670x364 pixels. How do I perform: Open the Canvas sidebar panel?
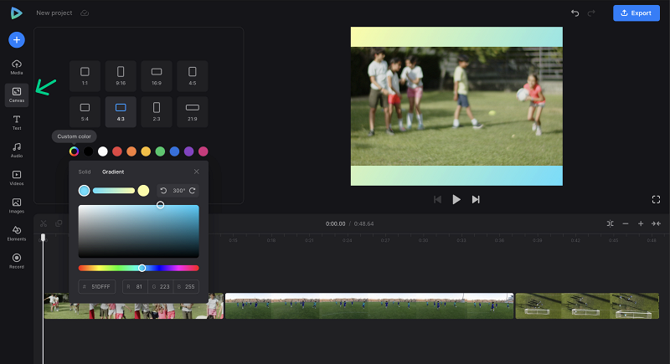tap(17, 95)
